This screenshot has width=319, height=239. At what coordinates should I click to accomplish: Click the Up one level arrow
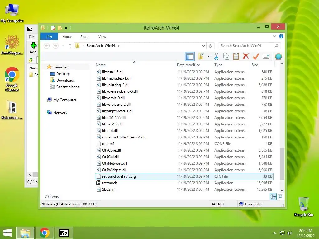[70, 46]
